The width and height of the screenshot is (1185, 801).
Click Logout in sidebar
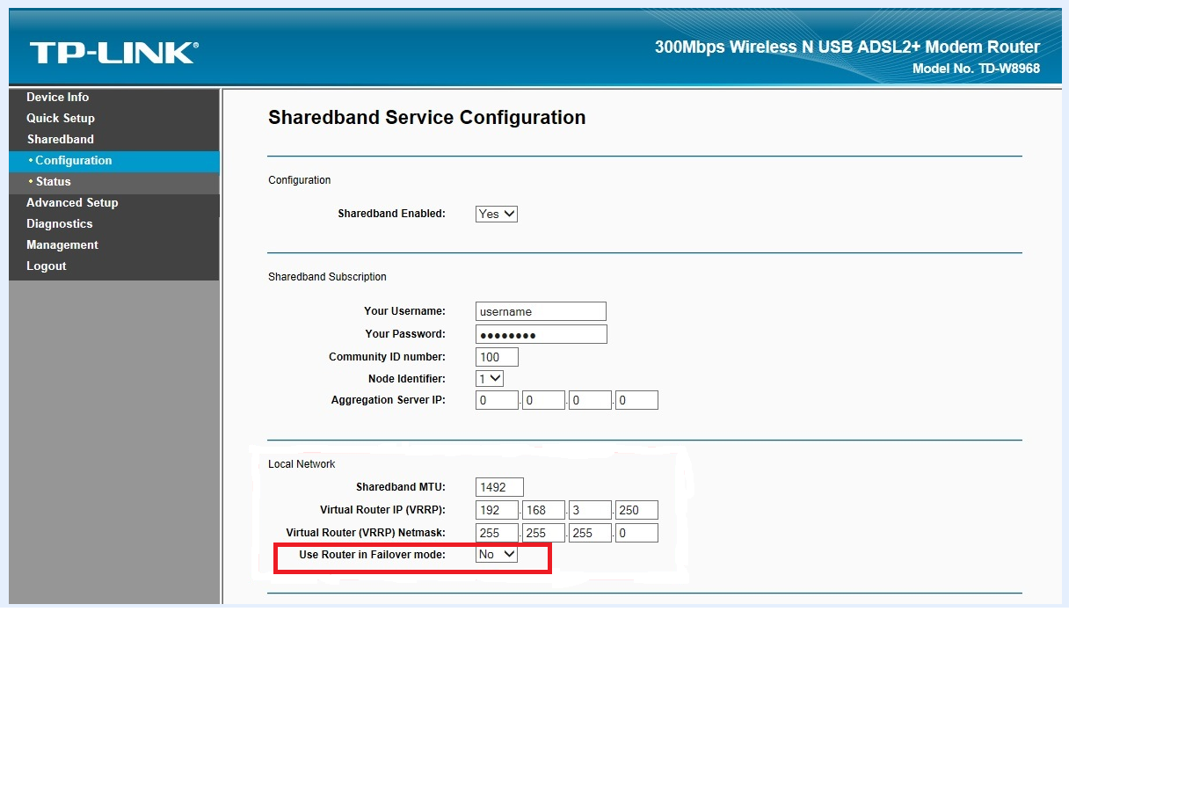tap(47, 266)
